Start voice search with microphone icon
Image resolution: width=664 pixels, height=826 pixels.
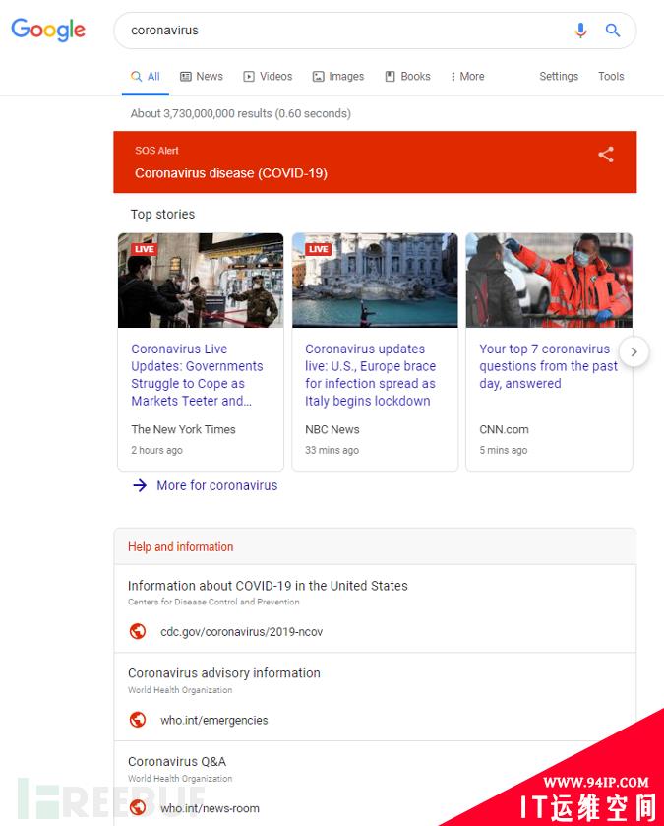pos(580,31)
